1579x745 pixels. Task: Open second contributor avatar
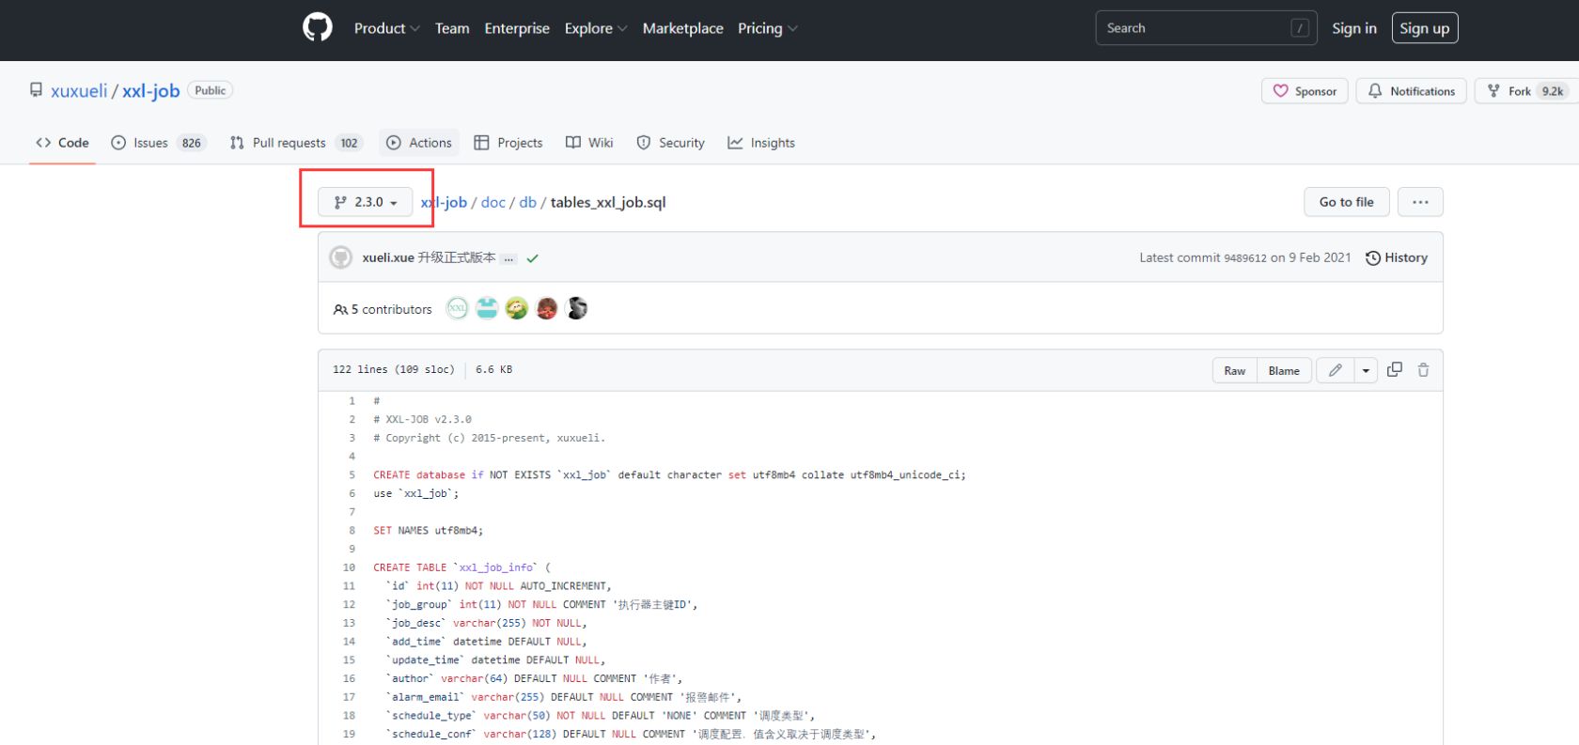(487, 308)
